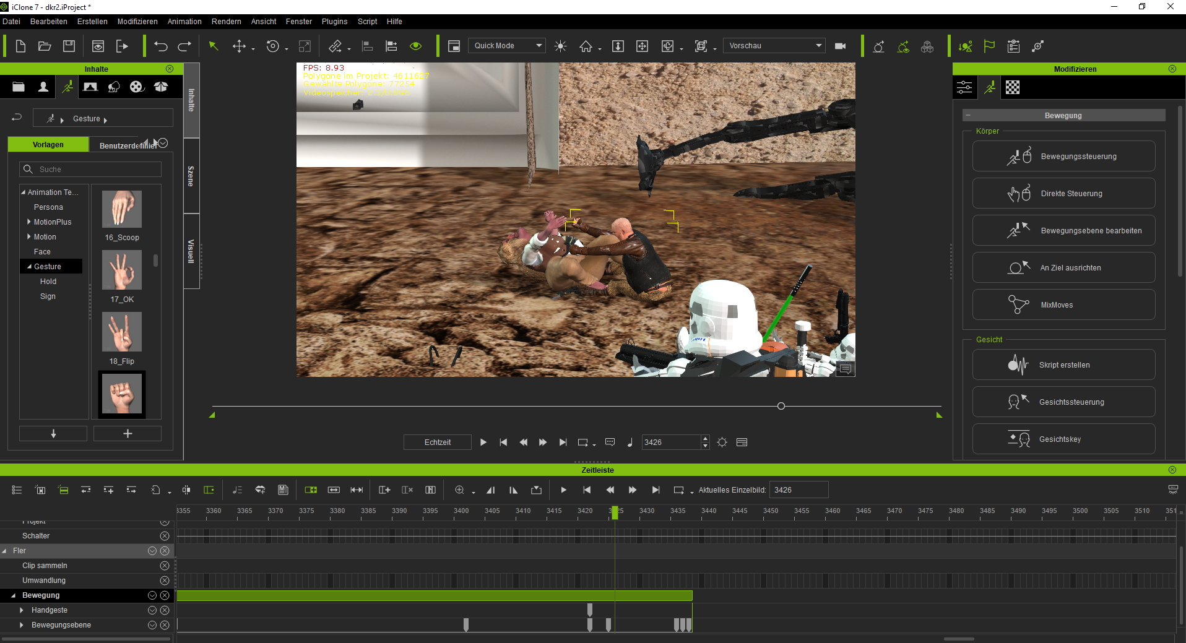Click the camera record icon
The width and height of the screenshot is (1186, 643).
[840, 46]
